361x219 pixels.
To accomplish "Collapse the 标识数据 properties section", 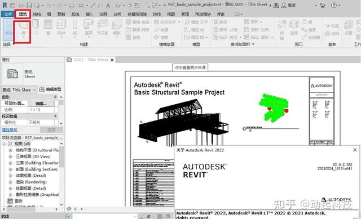I will [x=55, y=116].
